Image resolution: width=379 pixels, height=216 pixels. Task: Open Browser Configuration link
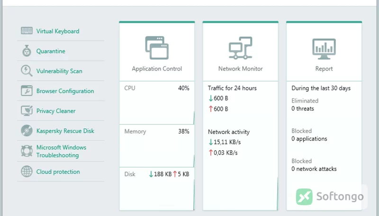pyautogui.click(x=65, y=91)
